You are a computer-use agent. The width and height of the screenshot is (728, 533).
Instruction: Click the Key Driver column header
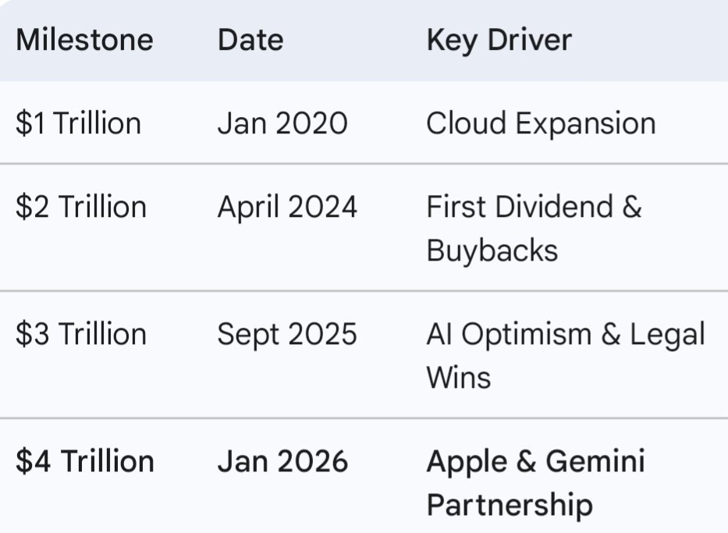(x=499, y=40)
